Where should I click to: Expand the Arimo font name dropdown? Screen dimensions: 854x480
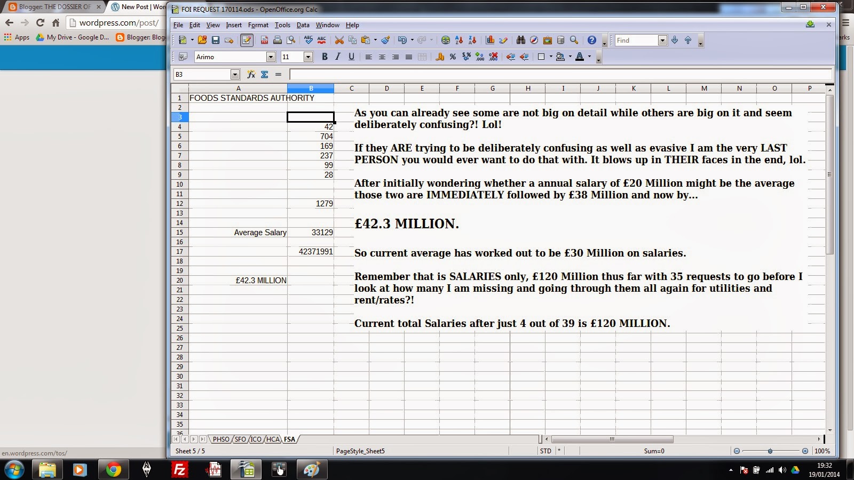271,57
